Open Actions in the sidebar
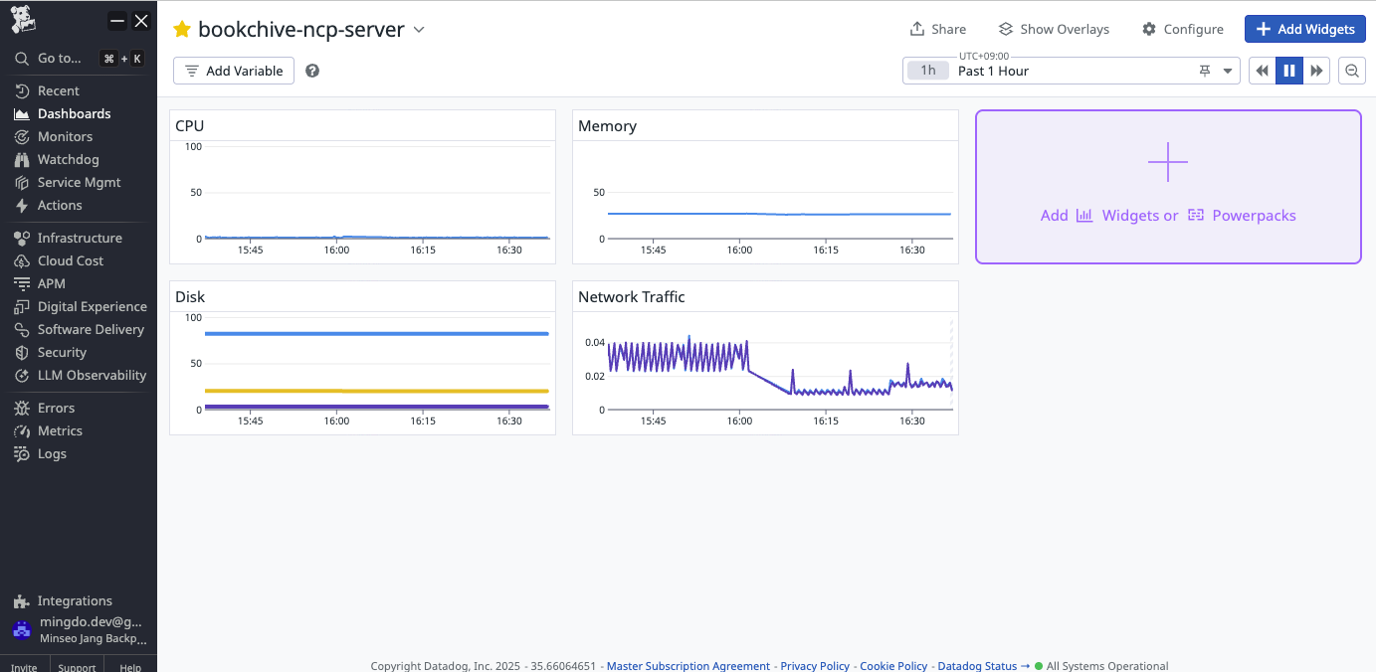This screenshot has height=672, width=1376. pyautogui.click(x=60, y=205)
